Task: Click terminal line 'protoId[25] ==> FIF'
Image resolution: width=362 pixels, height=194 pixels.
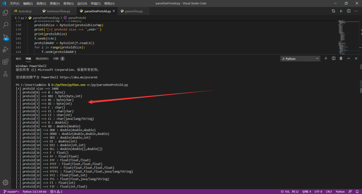Action: tap(52, 186)
